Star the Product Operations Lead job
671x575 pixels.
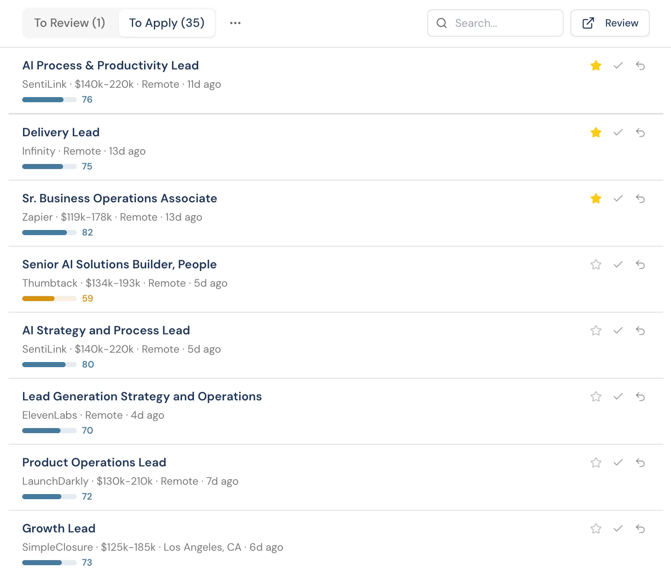[596, 463]
